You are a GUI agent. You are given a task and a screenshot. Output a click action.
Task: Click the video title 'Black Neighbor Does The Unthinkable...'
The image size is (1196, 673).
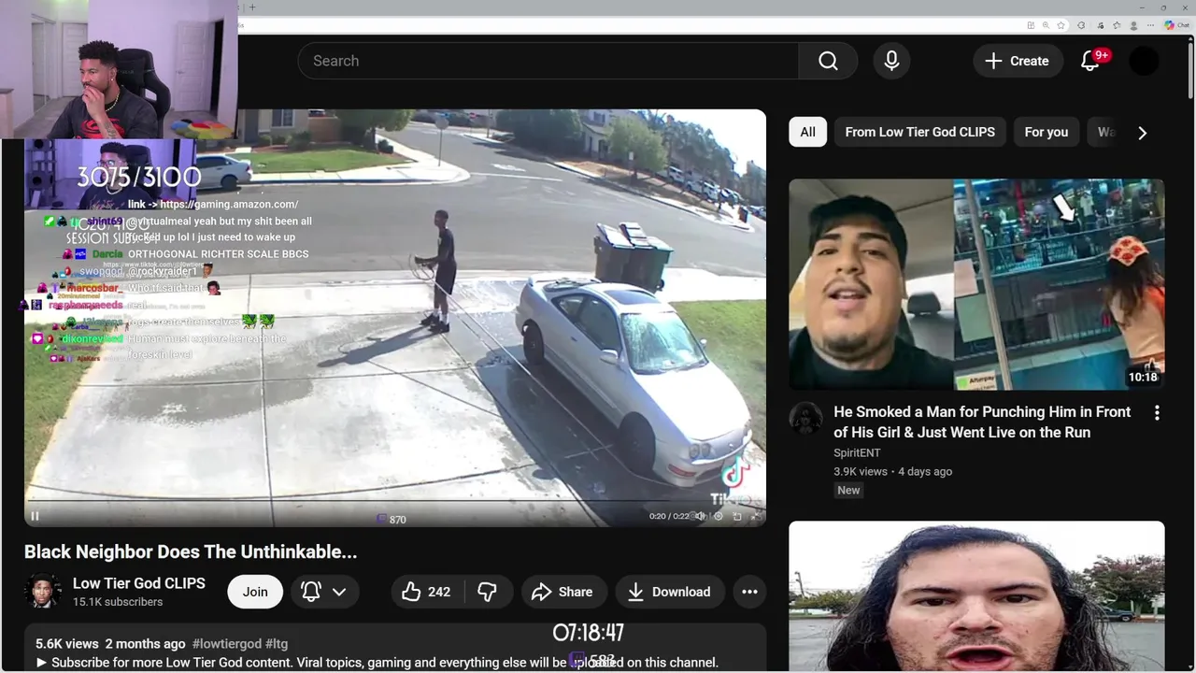[191, 551]
